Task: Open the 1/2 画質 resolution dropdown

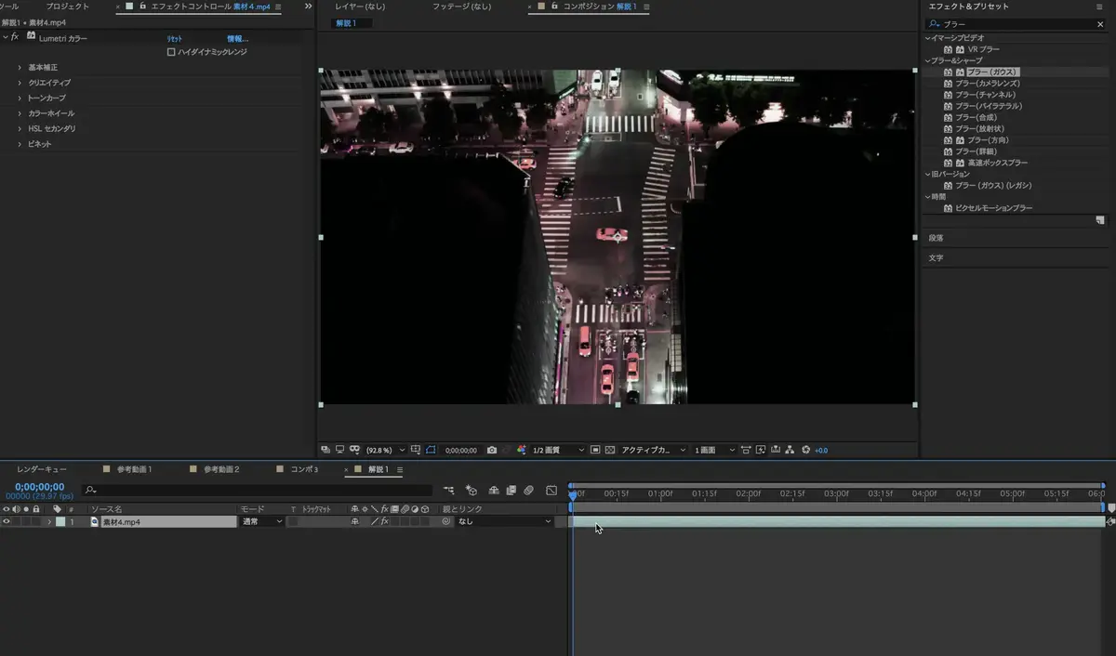Action: coord(557,450)
